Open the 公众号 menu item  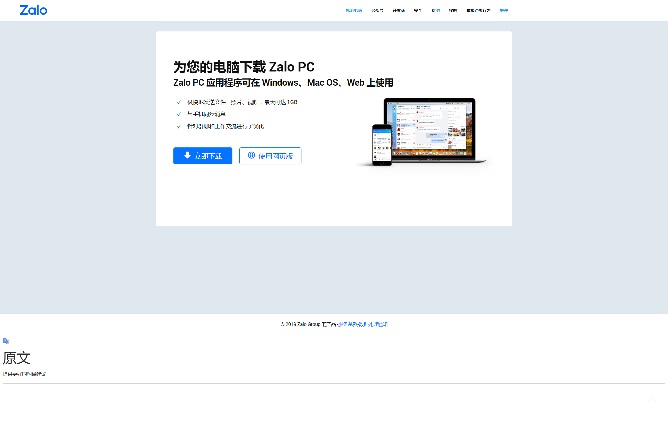(x=377, y=11)
